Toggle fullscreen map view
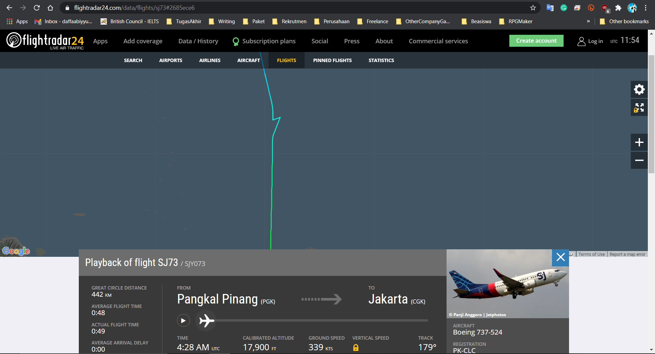This screenshot has width=655, height=354. 639,108
